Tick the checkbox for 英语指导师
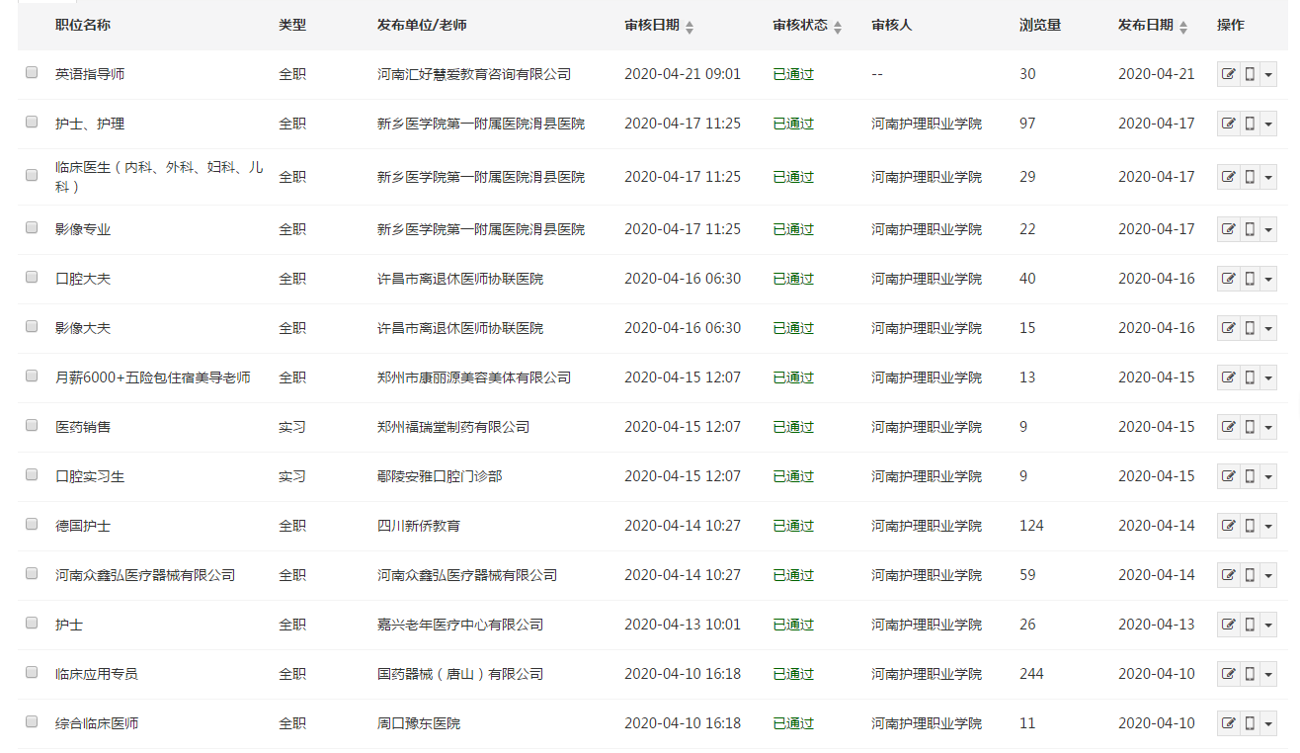Screen dimensions: 1300x753 [32, 73]
